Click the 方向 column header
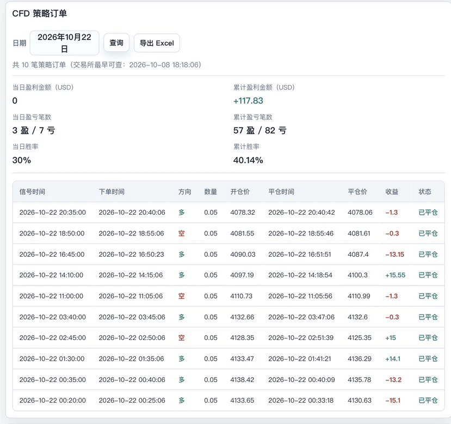The height and width of the screenshot is (424, 451). pyautogui.click(x=184, y=192)
